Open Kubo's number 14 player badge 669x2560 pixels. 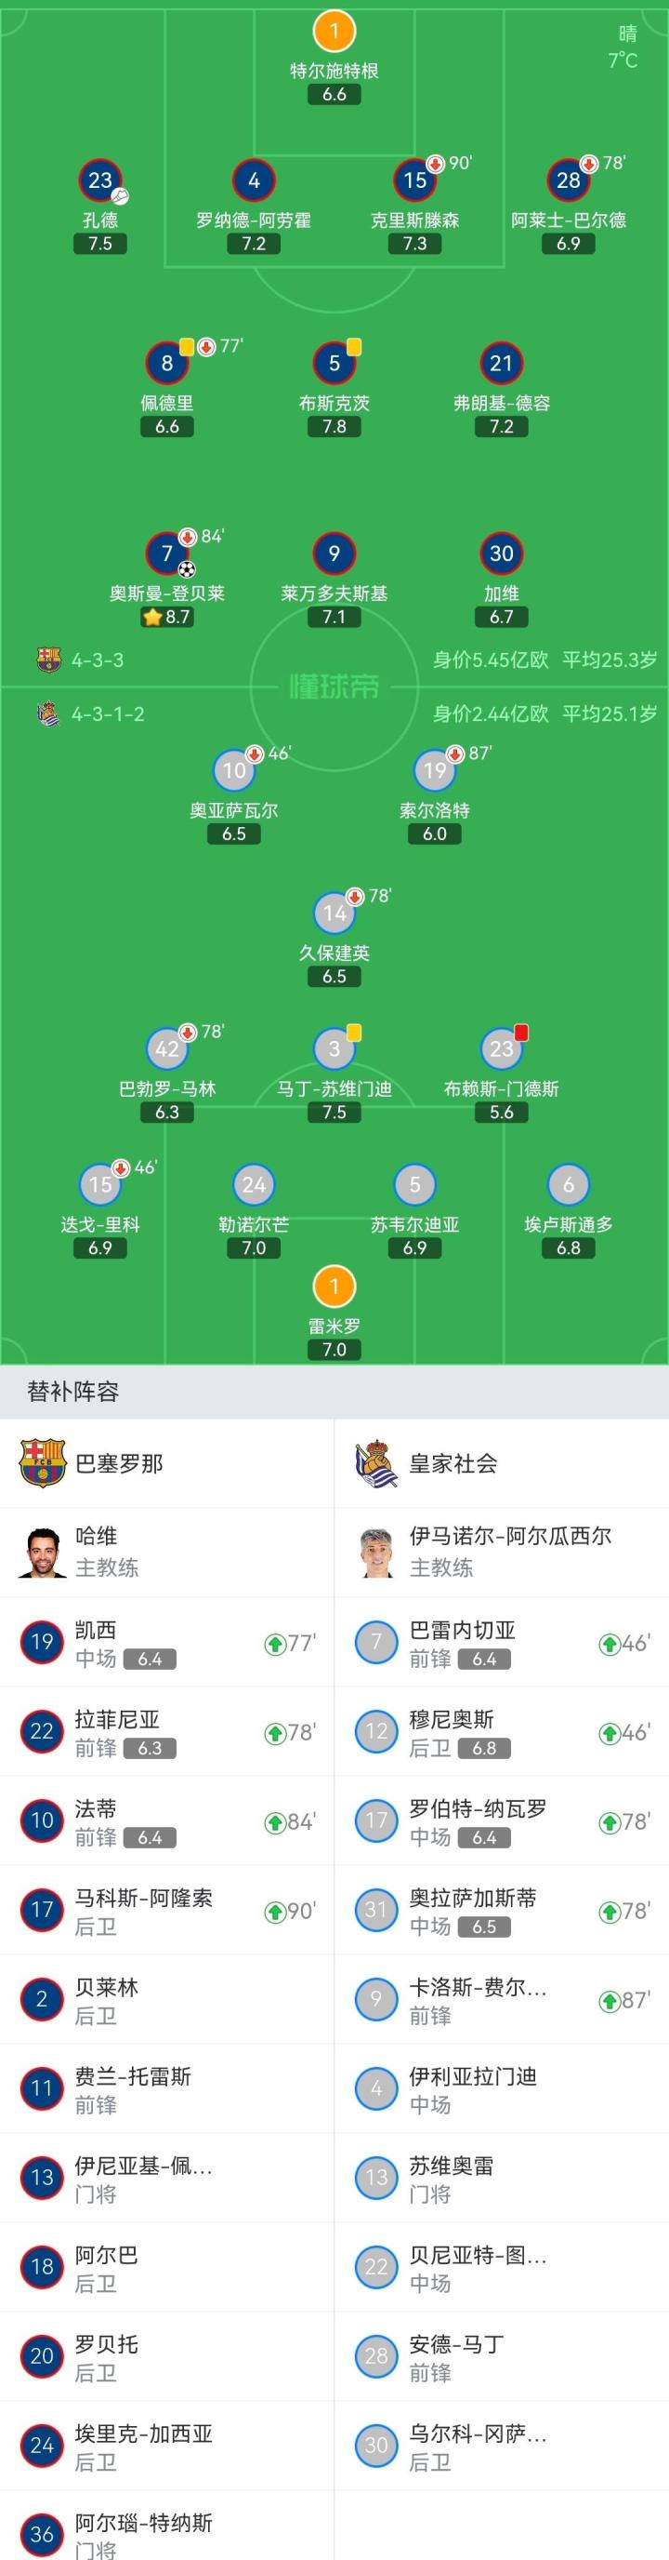pyautogui.click(x=334, y=913)
